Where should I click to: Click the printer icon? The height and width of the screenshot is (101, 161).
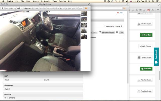coord(117,32)
